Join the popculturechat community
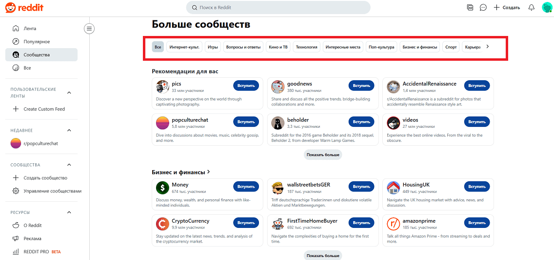554x260 pixels. pyautogui.click(x=246, y=121)
